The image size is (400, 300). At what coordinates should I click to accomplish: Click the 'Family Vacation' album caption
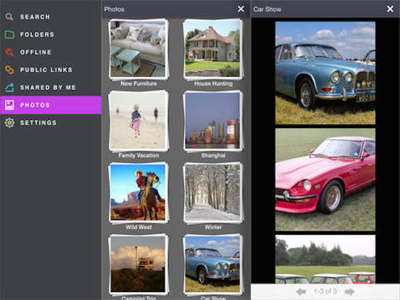[139, 155]
